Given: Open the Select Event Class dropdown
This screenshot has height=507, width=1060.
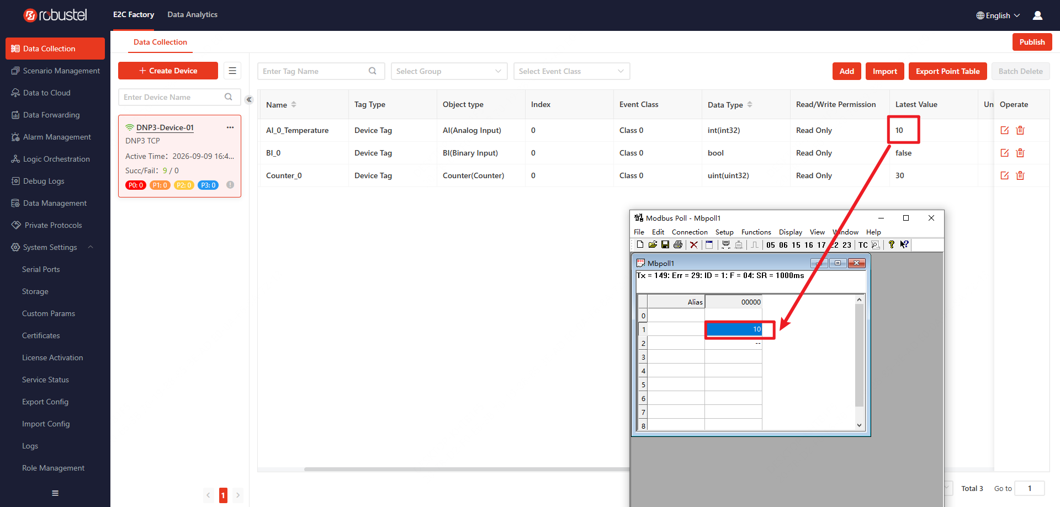Looking at the screenshot, I should (x=571, y=71).
